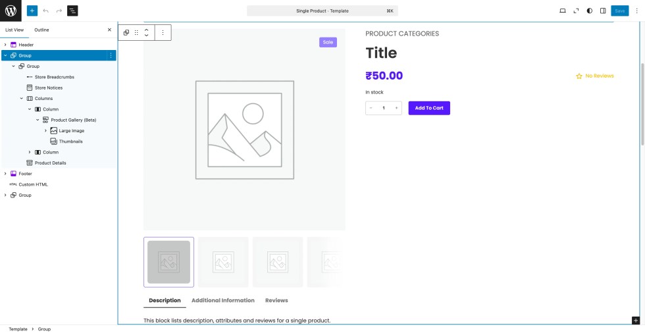Click the Custom HTML block icon
The width and height of the screenshot is (645, 333).
click(x=13, y=184)
